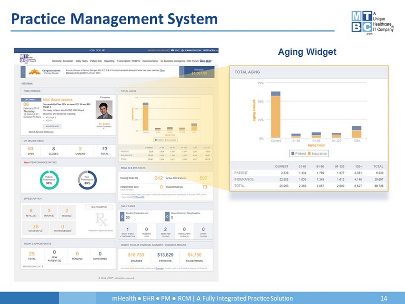The width and height of the screenshot is (405, 304).
Task: Click the Register Now button
Action: coord(52,126)
